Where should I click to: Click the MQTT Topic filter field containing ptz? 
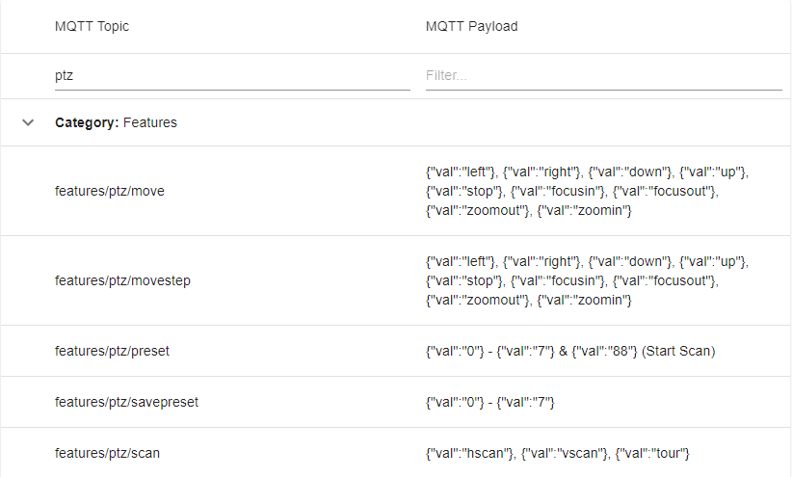[x=232, y=76]
